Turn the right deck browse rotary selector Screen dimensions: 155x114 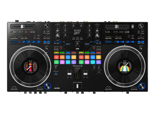coord(141,26)
